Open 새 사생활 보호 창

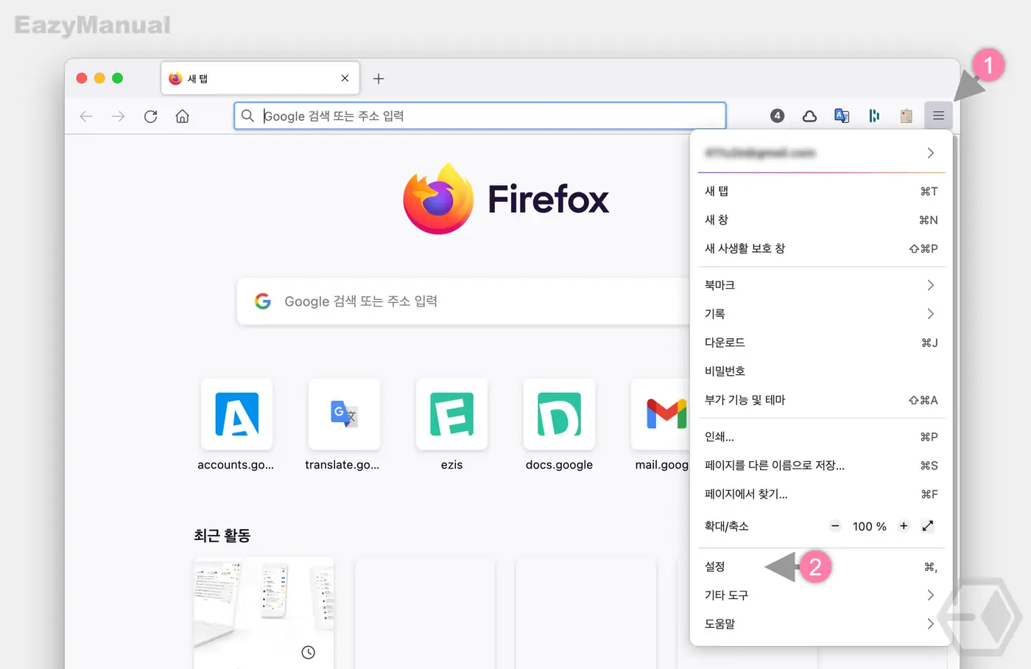coord(820,248)
